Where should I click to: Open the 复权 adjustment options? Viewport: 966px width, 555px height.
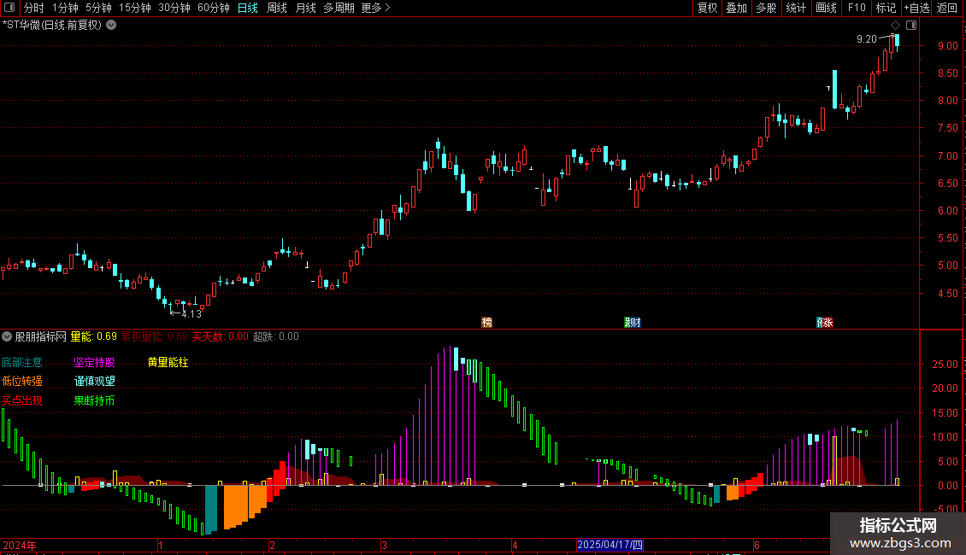[707, 8]
